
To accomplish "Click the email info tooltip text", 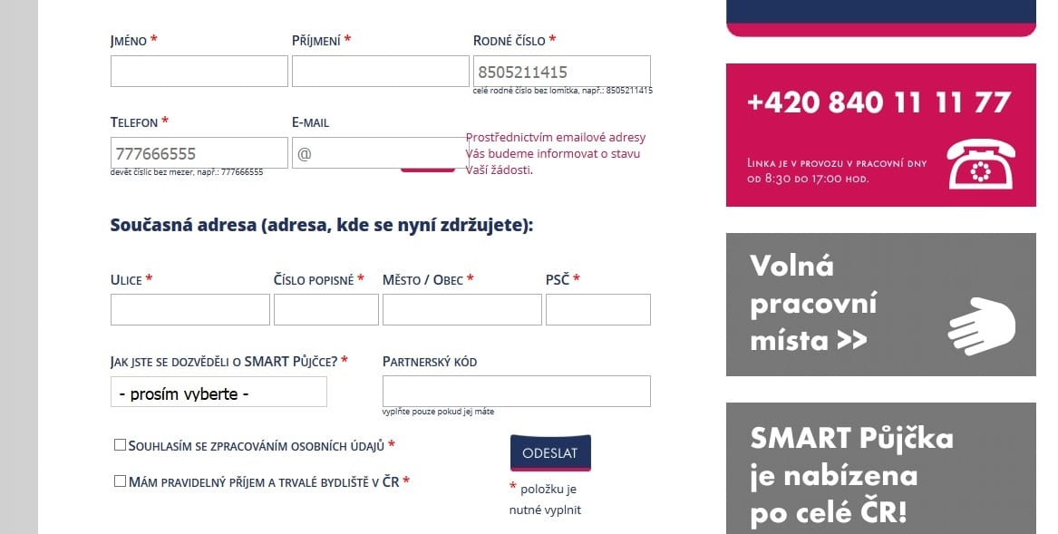I will click(556, 153).
